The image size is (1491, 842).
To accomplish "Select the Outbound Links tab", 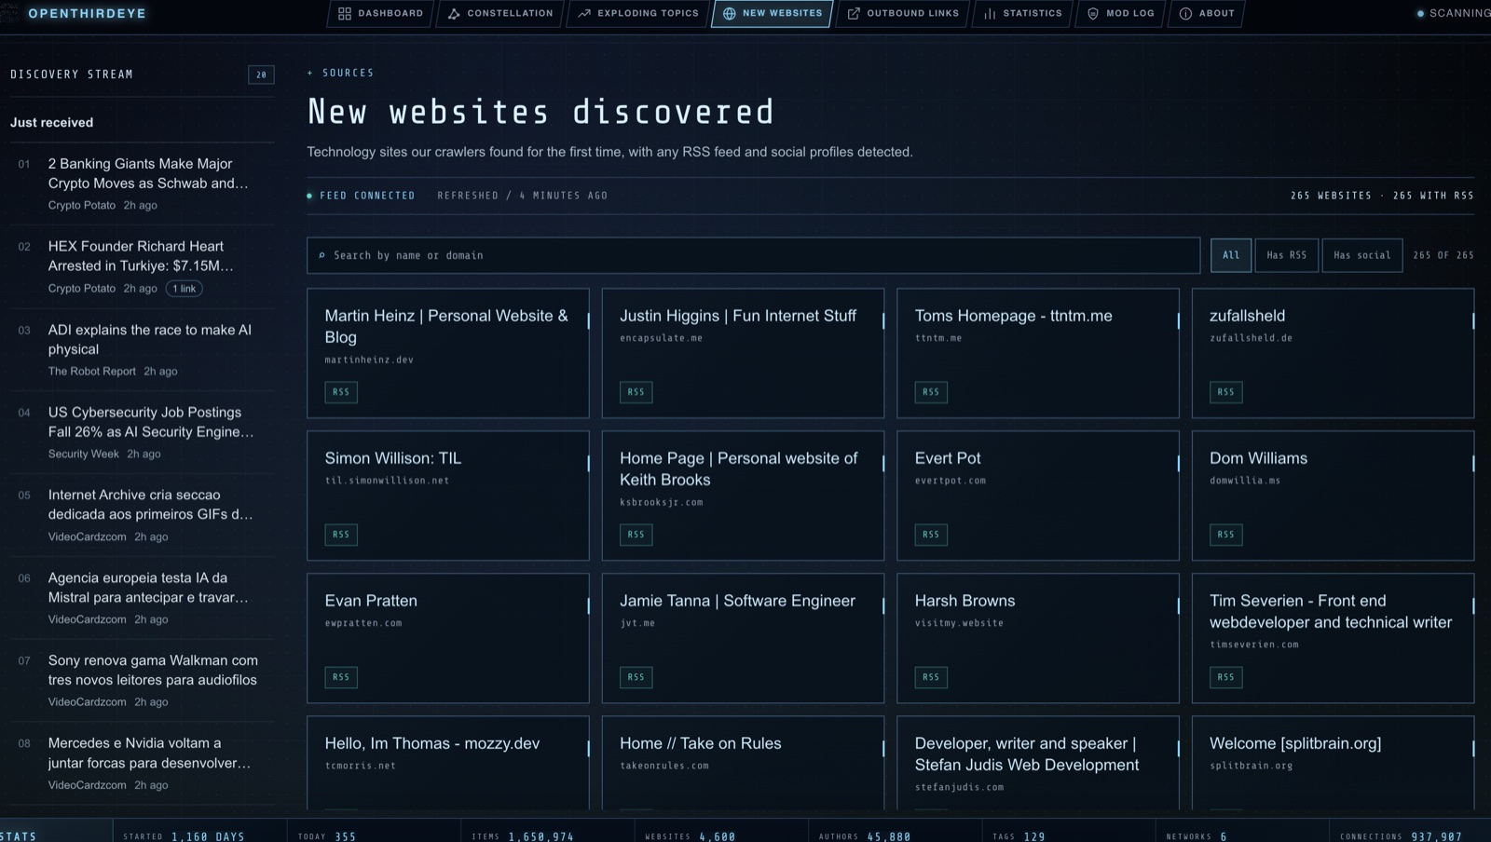I will pos(903,13).
